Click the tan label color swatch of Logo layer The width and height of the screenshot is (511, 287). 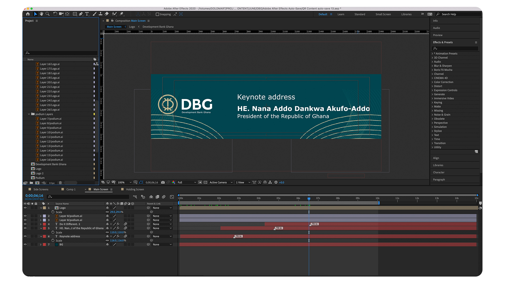44,208
